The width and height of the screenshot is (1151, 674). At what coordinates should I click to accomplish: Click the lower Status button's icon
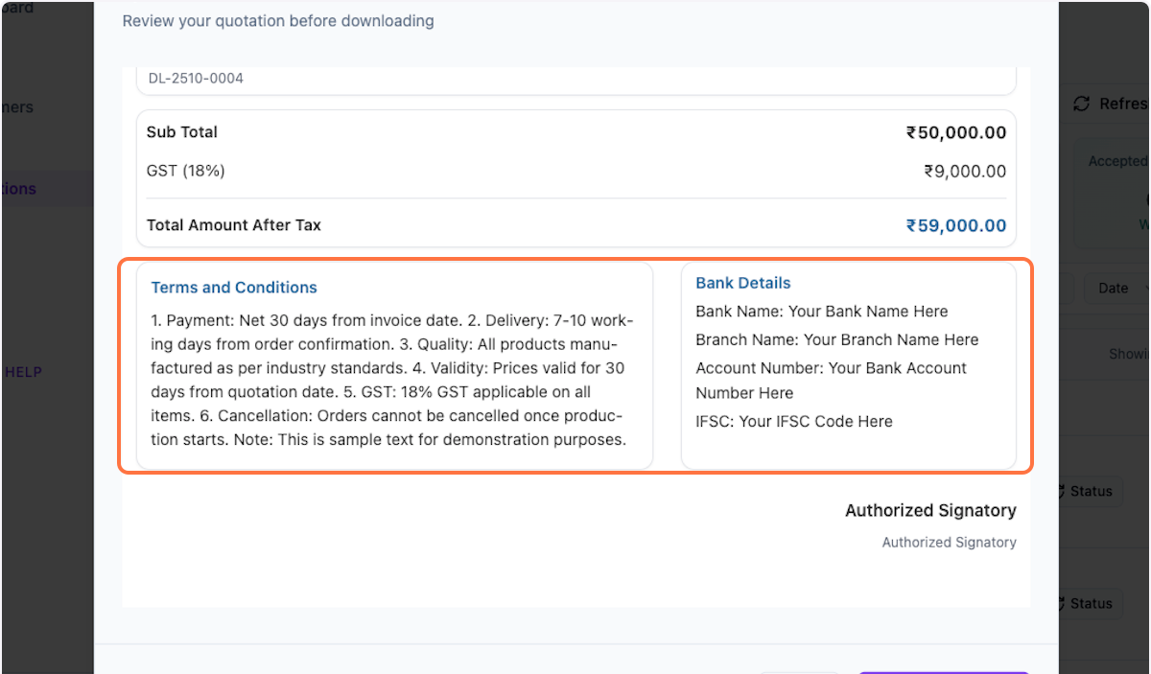[1061, 603]
